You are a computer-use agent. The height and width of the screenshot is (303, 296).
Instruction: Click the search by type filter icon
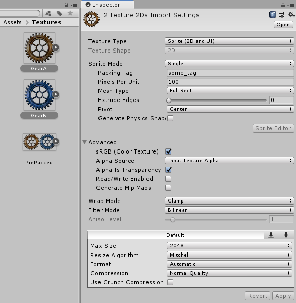(48, 13)
